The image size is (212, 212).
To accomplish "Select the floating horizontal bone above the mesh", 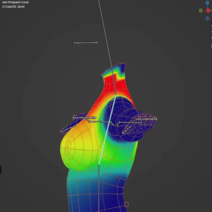I will (86, 43).
